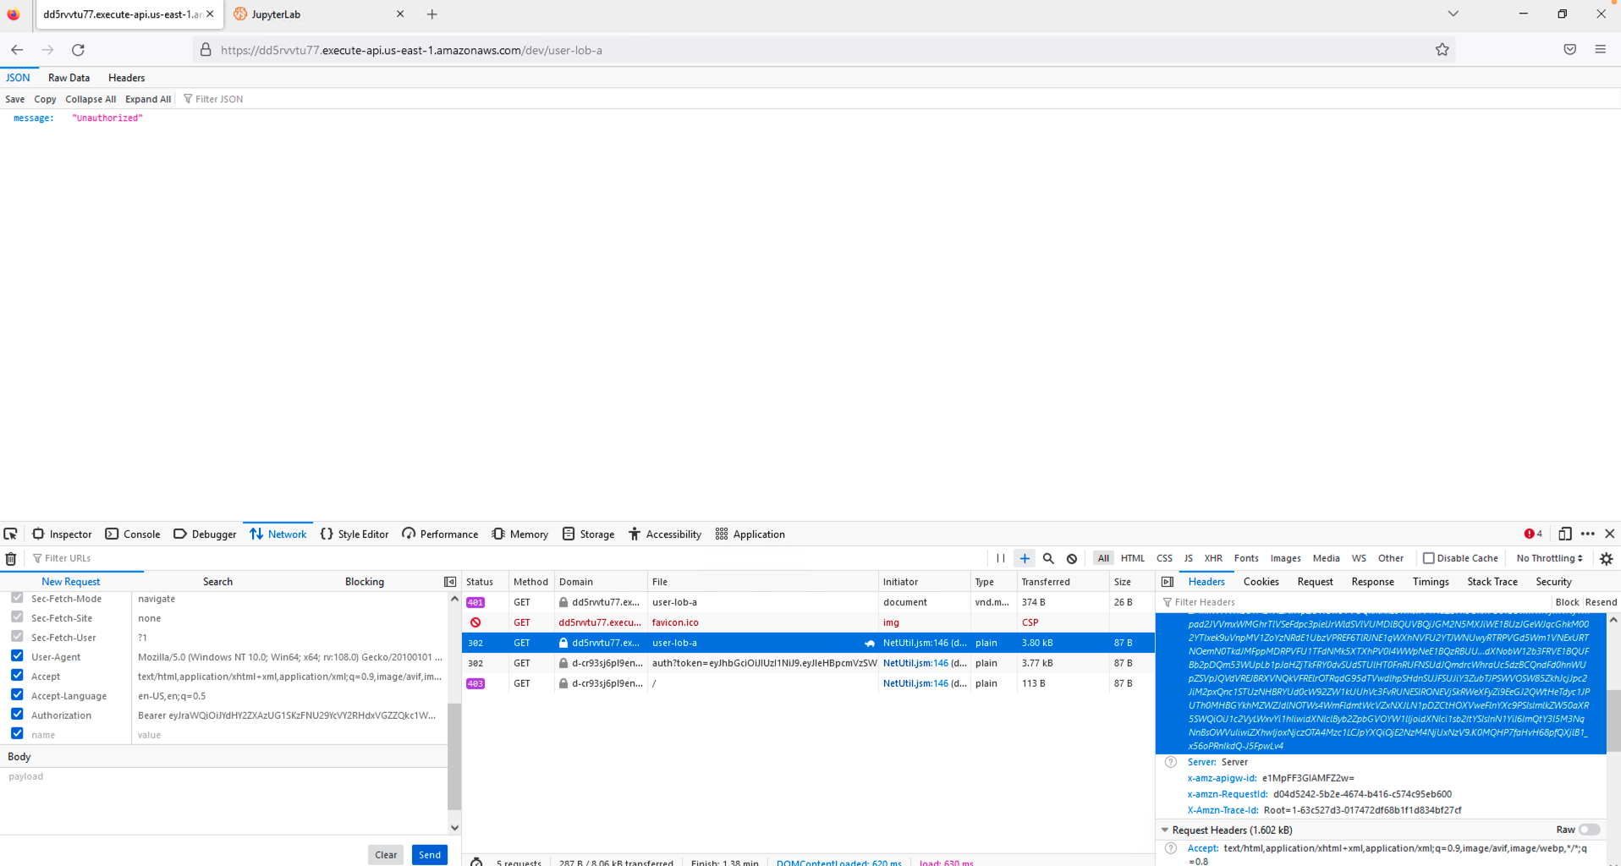
Task: Toggle Raw request headers switch
Action: (x=1590, y=830)
